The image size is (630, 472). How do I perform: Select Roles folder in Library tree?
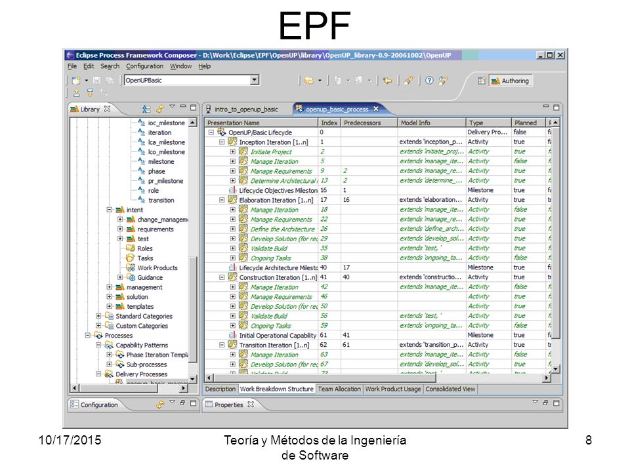coord(144,248)
